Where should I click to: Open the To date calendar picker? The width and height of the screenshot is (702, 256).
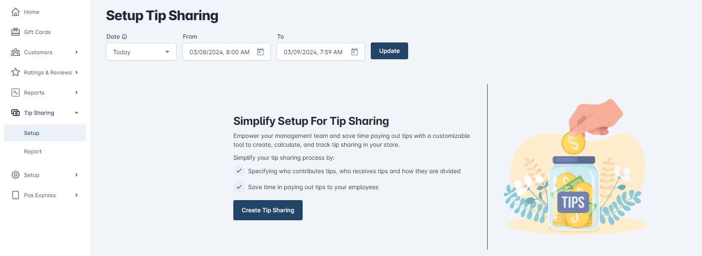click(x=355, y=52)
